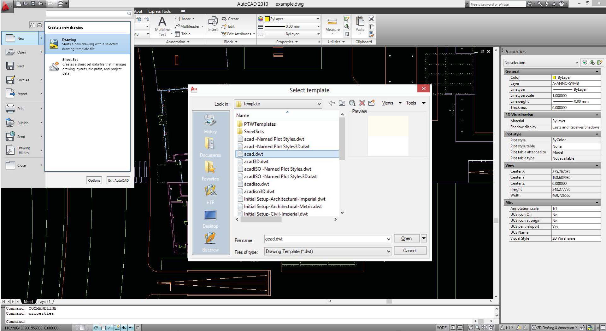This screenshot has height=331, width=606.
Task: Go up one folder level in template dialog
Action: [342, 103]
